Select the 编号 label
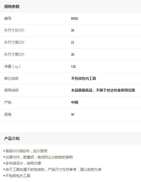The height and width of the screenshot is (182, 141). click(x=8, y=19)
